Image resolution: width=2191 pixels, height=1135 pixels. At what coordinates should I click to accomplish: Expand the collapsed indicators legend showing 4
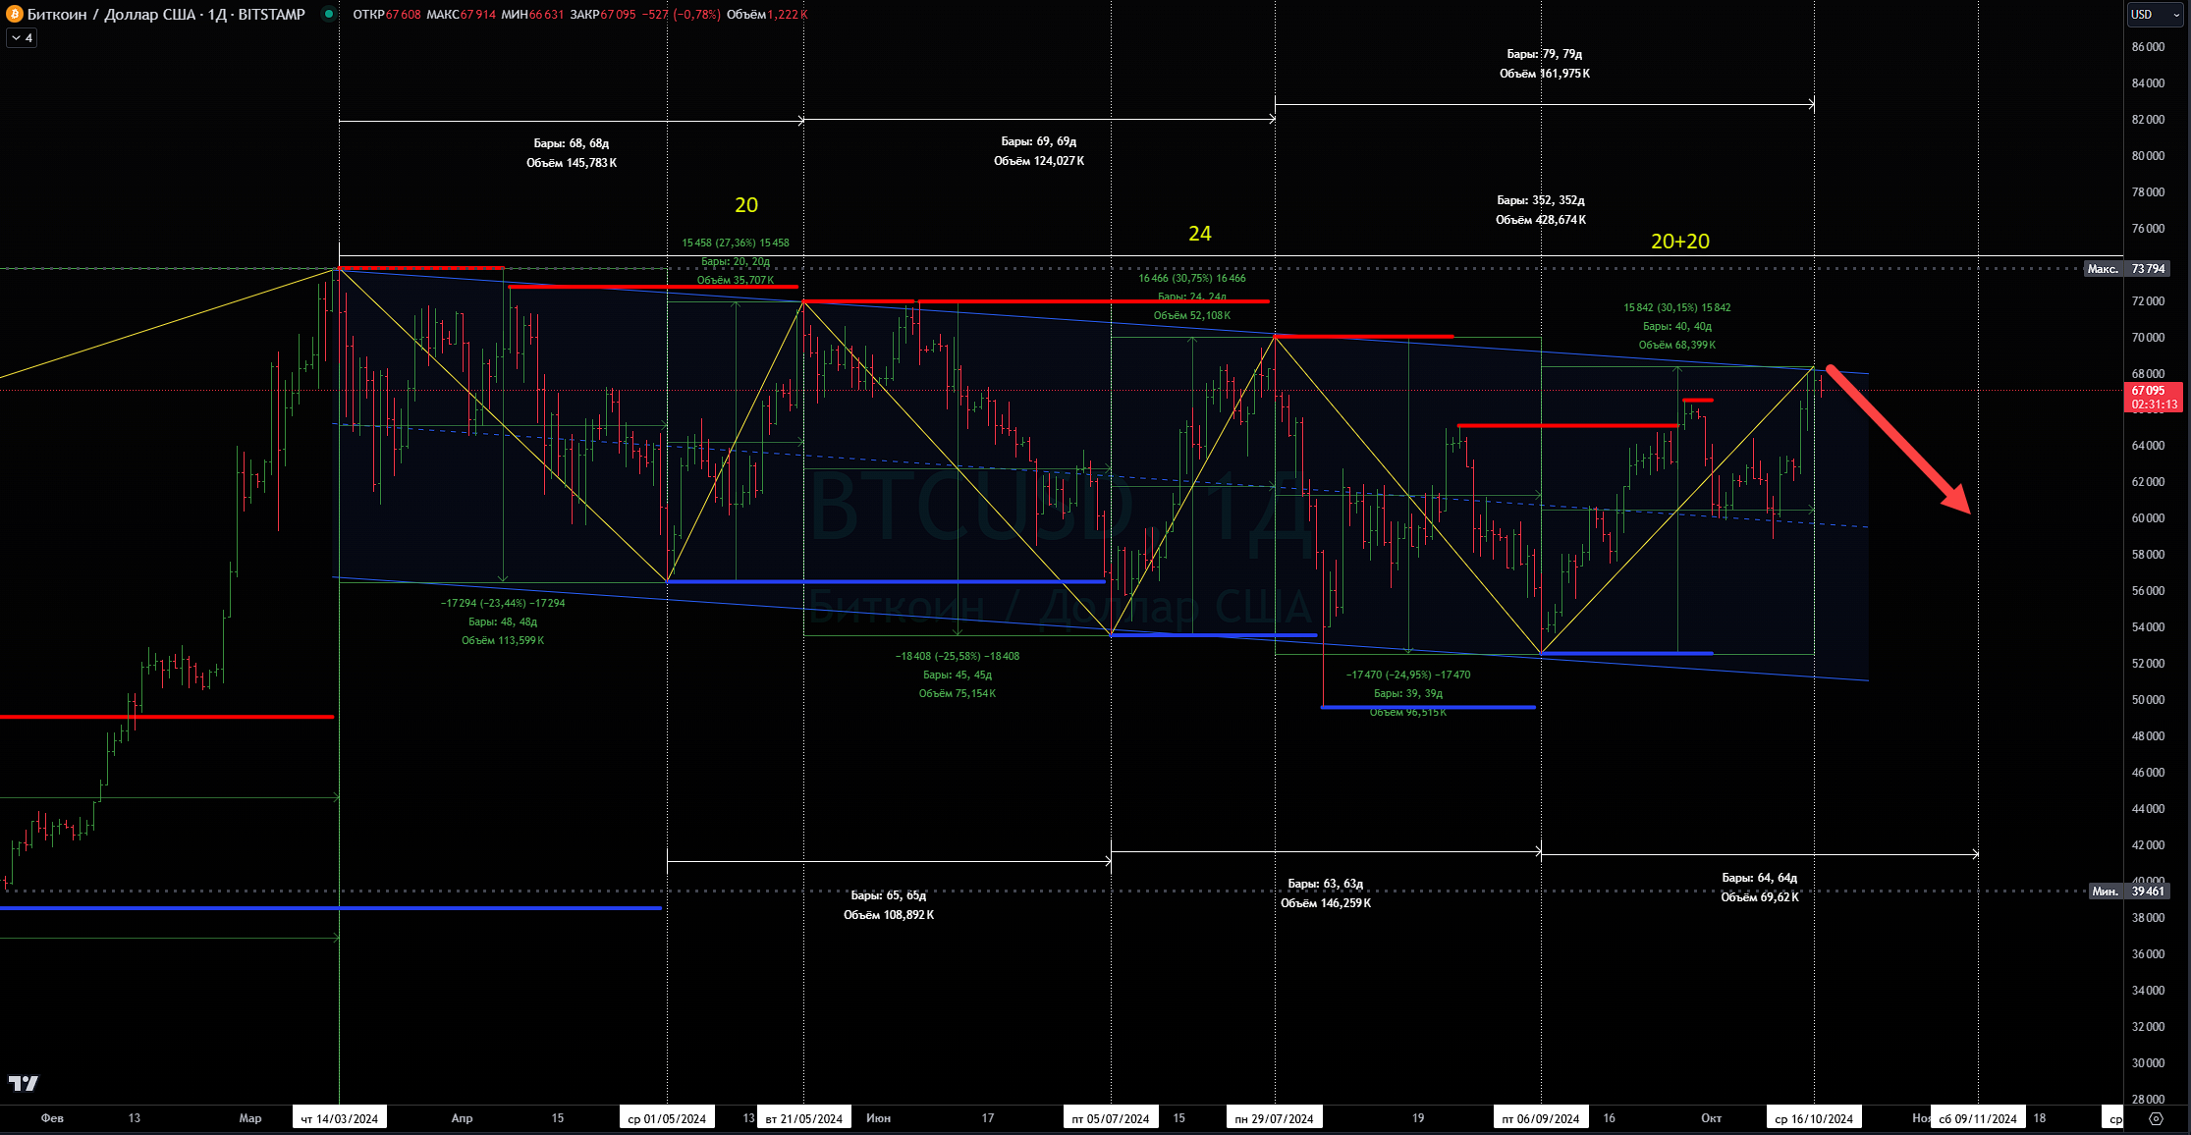[x=22, y=38]
